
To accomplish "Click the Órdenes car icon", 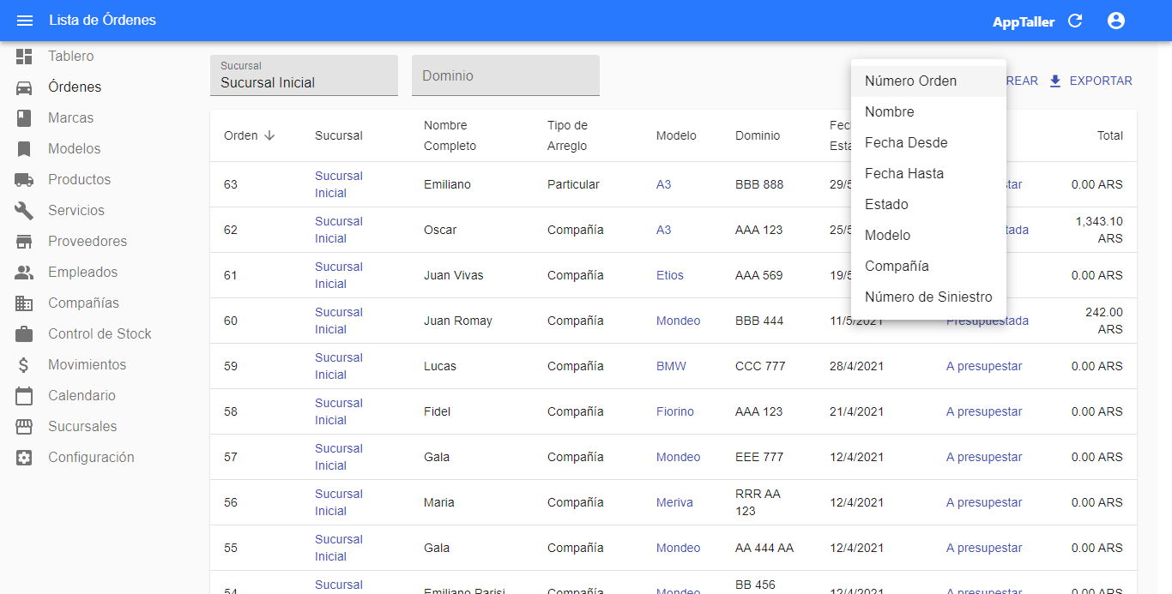I will 24,87.
